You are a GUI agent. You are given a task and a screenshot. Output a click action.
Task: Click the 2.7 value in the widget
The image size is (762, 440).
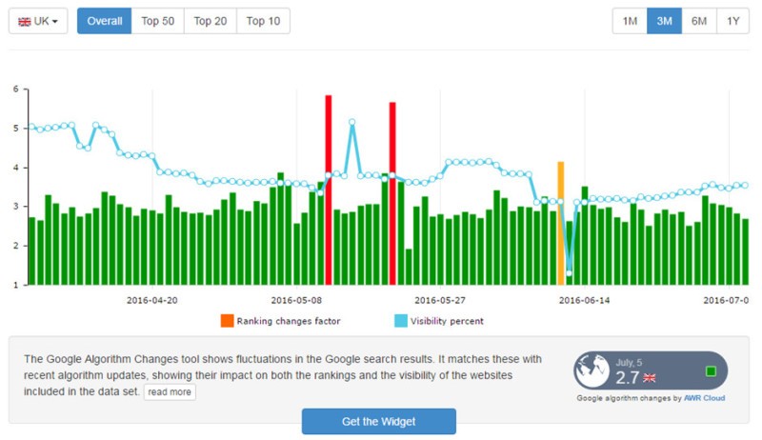pos(628,377)
